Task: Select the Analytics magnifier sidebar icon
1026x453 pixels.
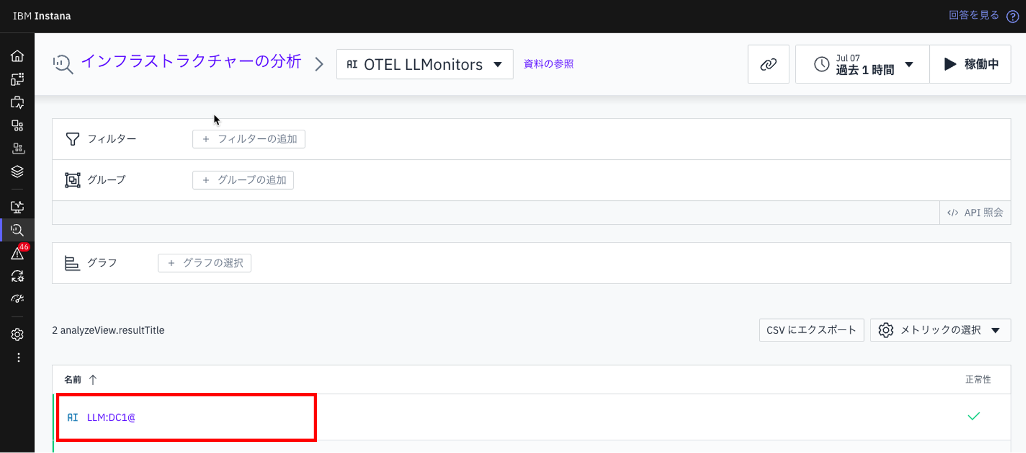Action: point(17,230)
